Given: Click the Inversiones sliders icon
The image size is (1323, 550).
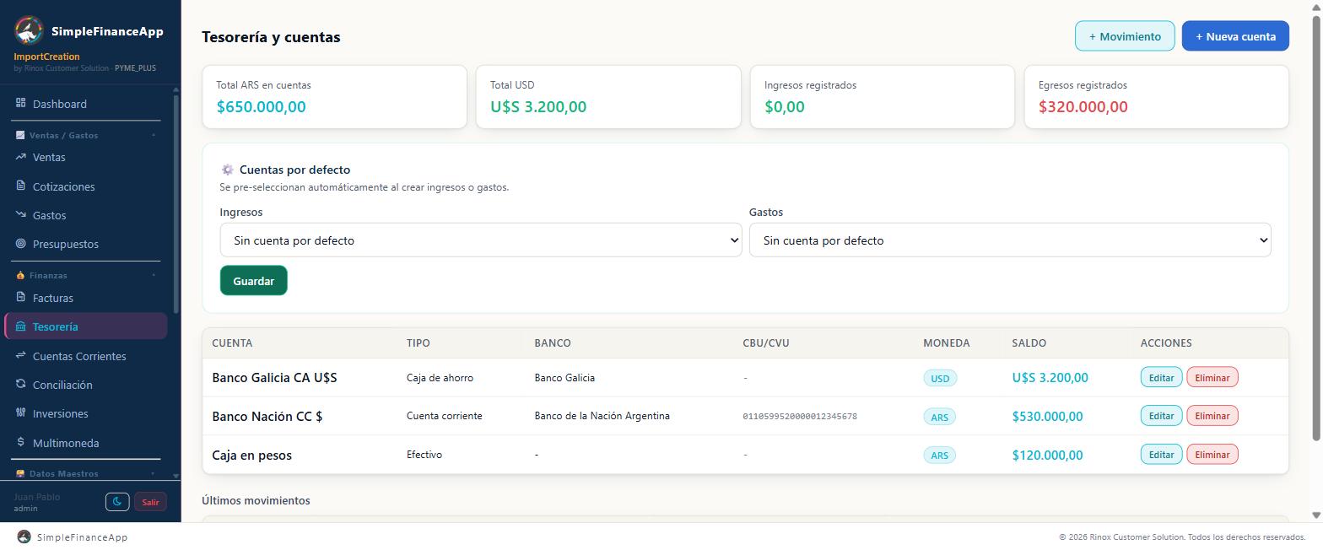Looking at the screenshot, I should pos(21,412).
